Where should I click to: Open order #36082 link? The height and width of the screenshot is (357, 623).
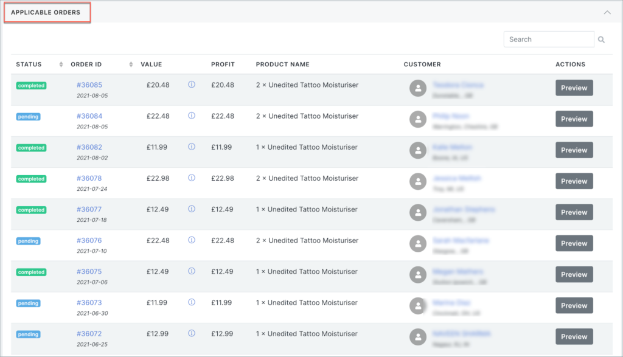[89, 147]
